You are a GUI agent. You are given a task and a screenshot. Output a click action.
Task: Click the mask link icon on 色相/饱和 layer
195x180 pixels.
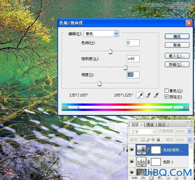point(148,150)
